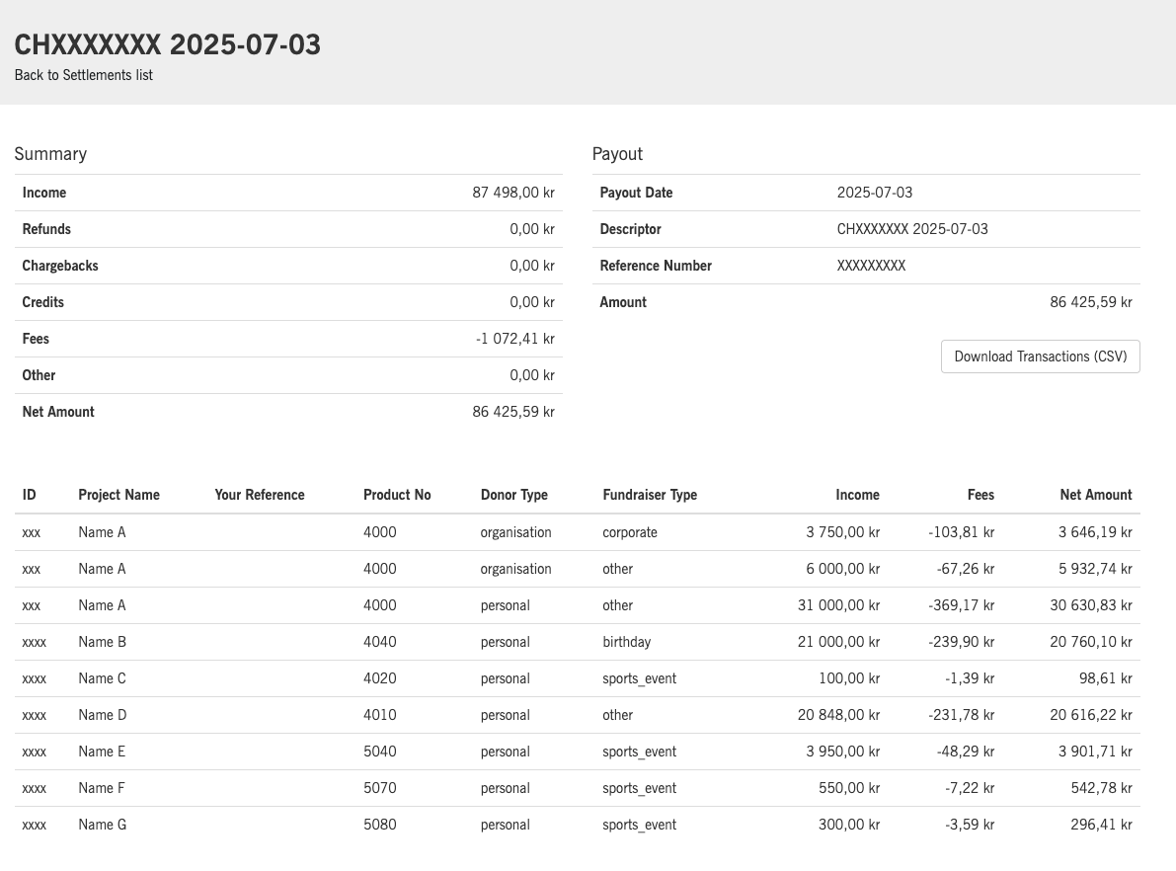Select the Income value 87 498,00 kr

[x=513, y=193]
